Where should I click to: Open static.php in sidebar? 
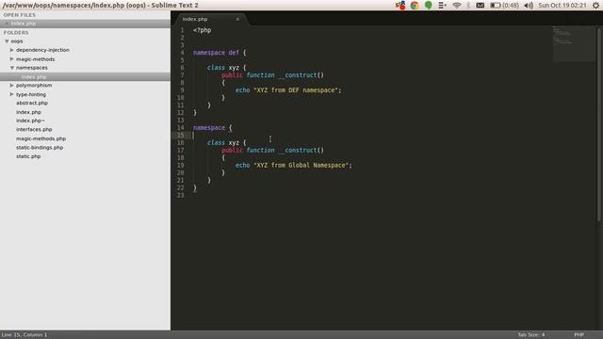tap(28, 156)
